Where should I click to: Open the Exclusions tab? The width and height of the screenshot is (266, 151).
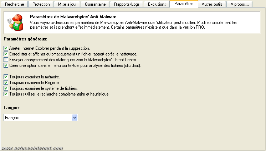tap(157, 4)
